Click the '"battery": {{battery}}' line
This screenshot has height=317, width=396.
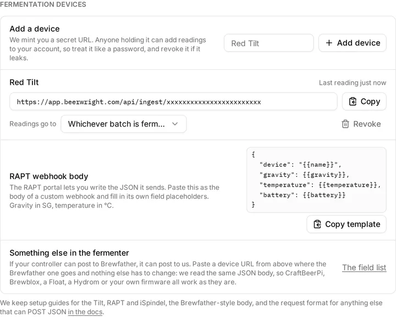[x=302, y=195]
